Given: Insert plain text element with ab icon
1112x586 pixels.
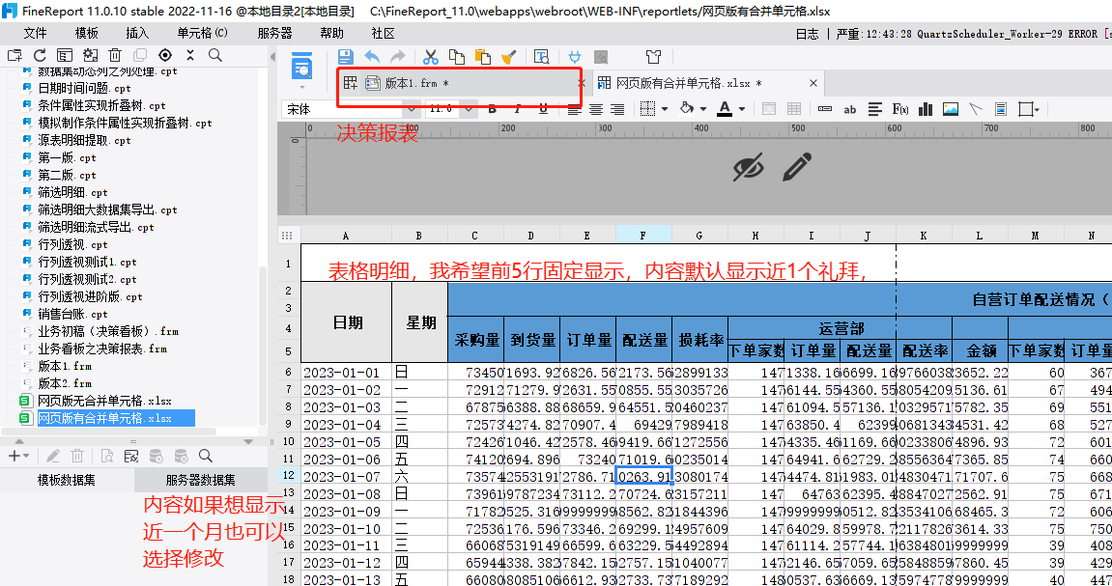Looking at the screenshot, I should pyautogui.click(x=849, y=109).
